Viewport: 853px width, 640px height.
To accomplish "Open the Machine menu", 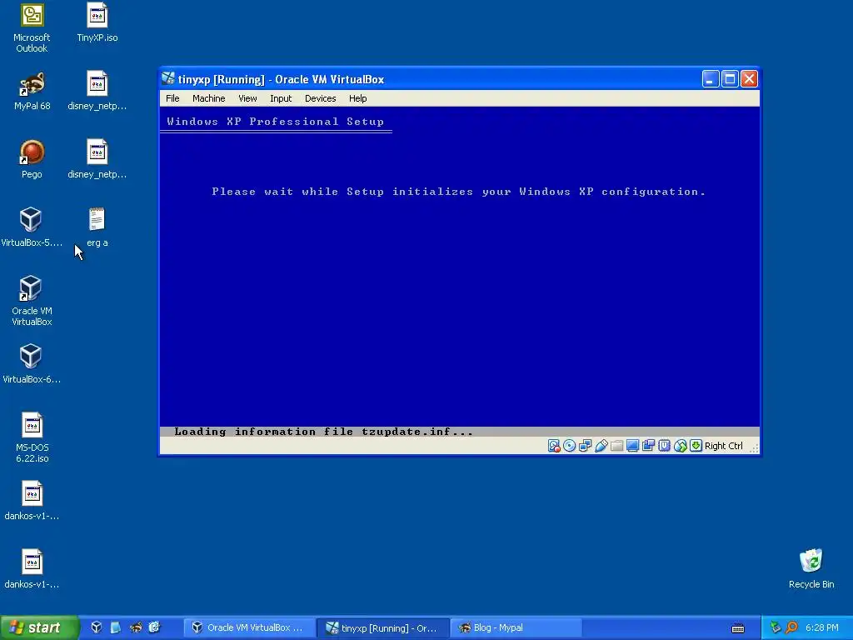I will [209, 98].
